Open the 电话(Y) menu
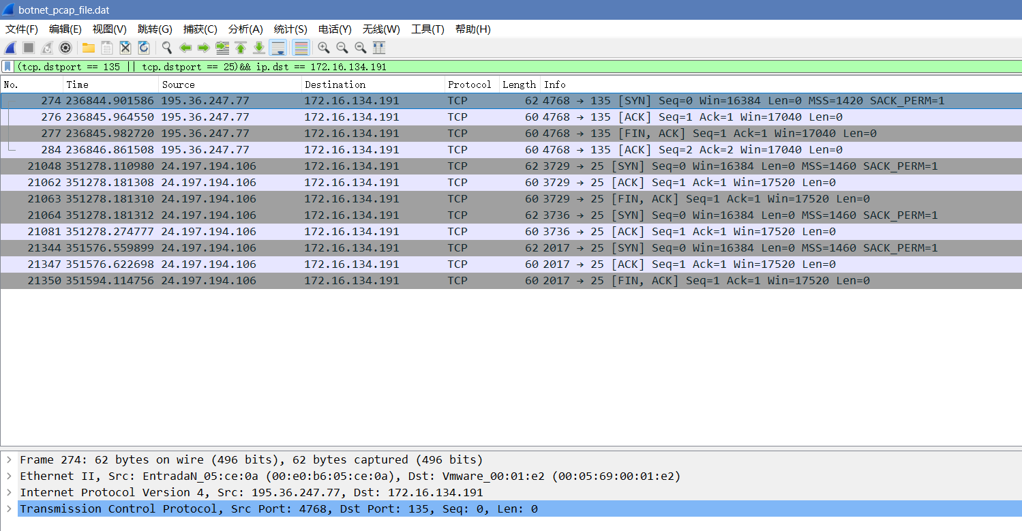Screen dimensions: 1022x531 click(x=335, y=29)
